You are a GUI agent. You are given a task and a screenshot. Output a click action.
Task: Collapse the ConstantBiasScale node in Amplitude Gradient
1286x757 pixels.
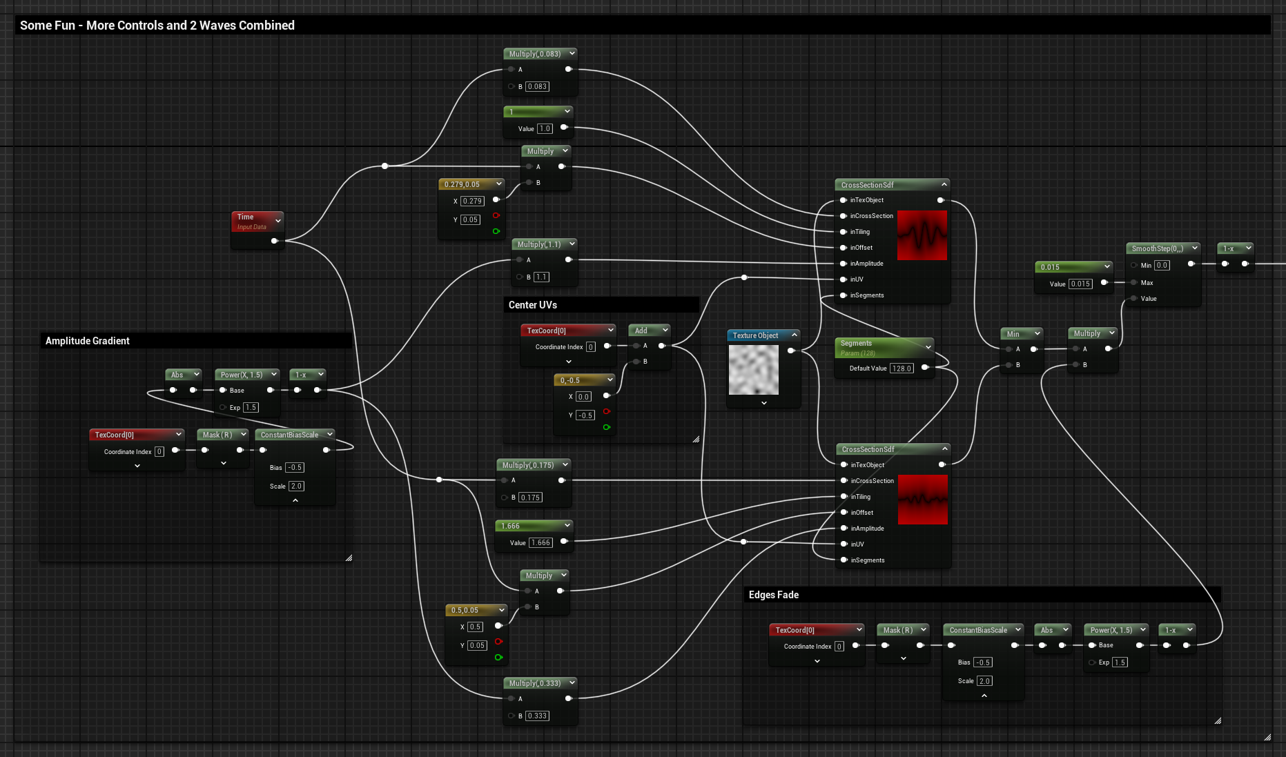tap(295, 500)
